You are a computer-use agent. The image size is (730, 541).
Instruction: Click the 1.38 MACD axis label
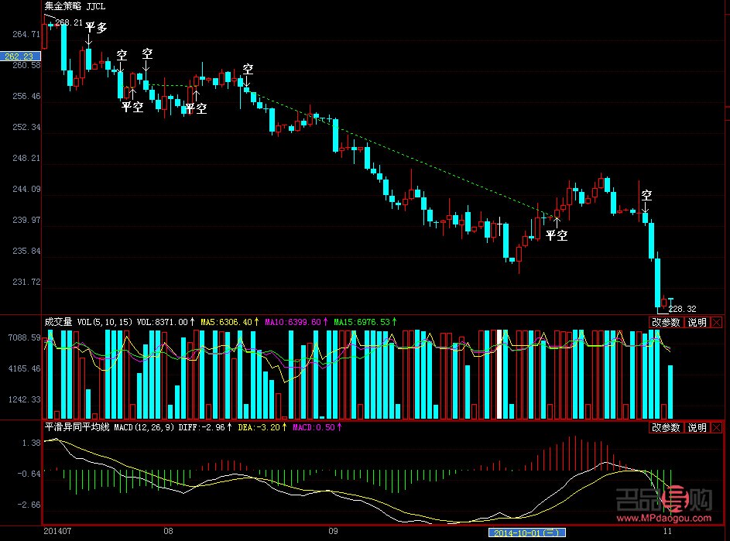point(31,443)
